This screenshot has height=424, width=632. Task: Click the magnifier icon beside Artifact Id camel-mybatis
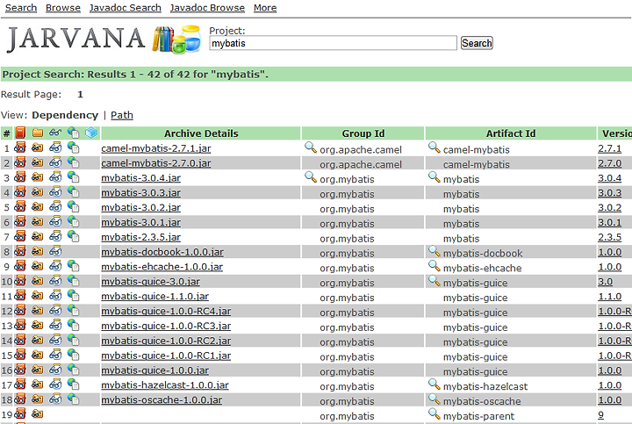tap(434, 147)
